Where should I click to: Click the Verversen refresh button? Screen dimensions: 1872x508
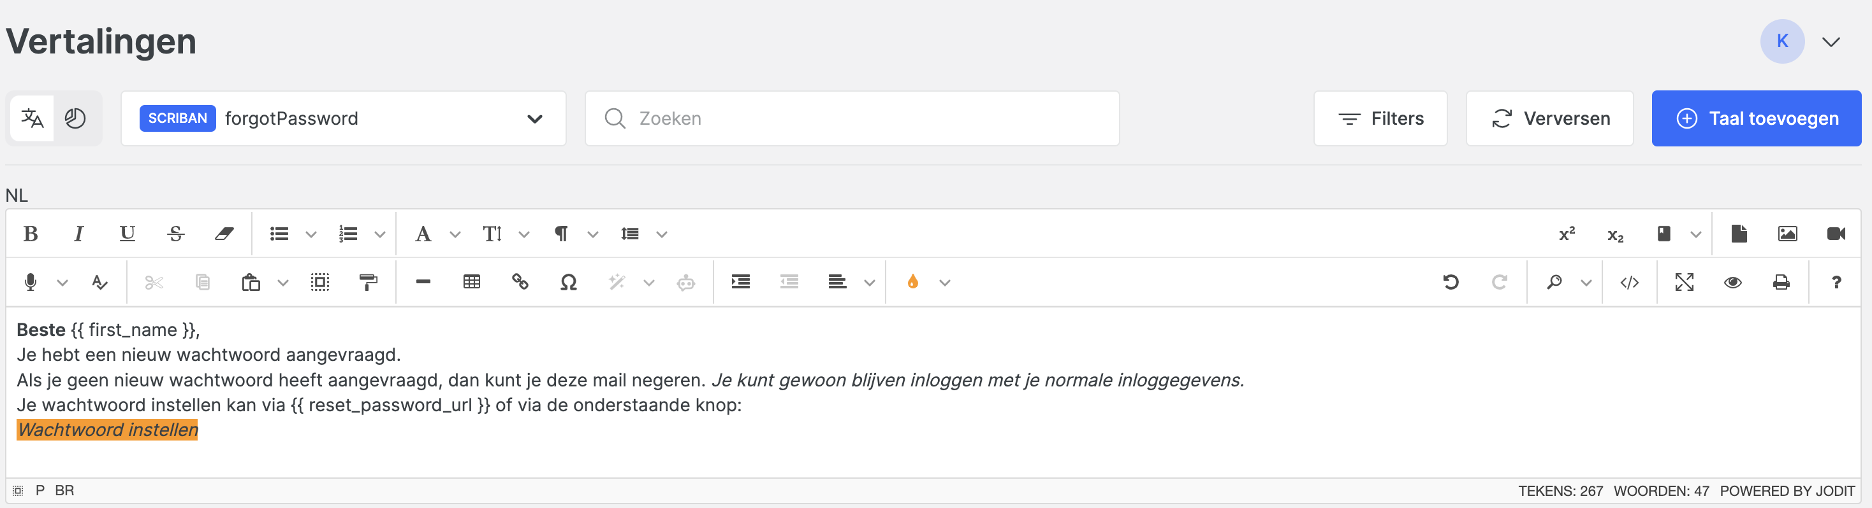point(1549,118)
